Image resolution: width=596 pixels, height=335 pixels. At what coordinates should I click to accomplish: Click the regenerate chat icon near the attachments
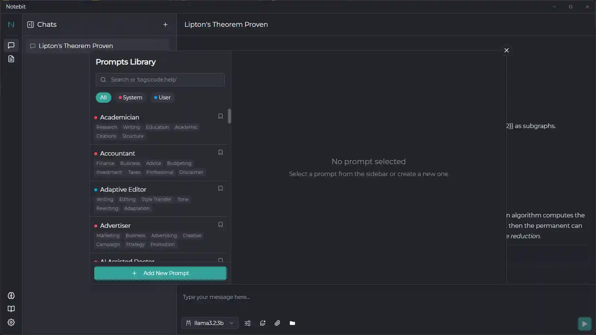[x=263, y=323]
